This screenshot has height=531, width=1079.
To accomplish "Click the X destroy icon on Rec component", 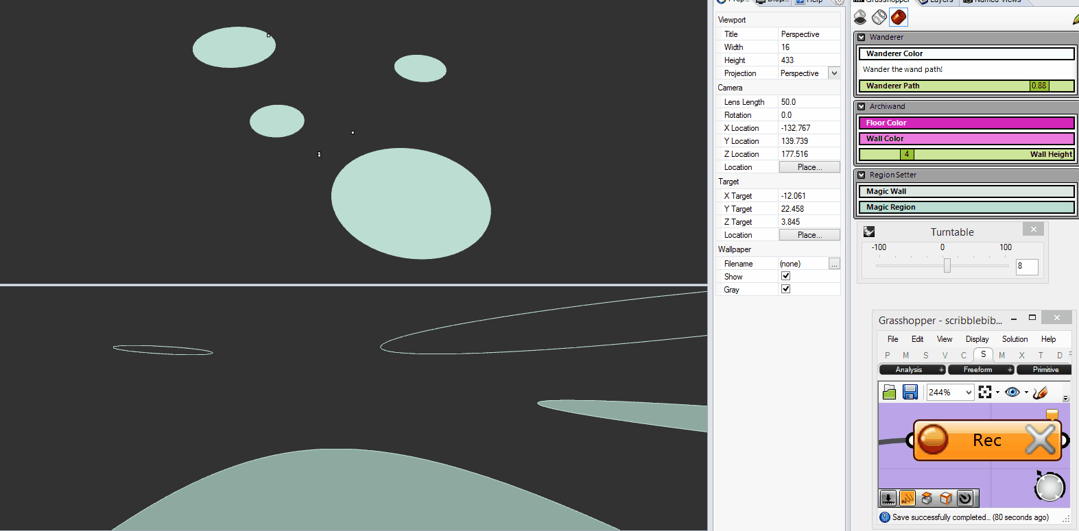I will click(1041, 440).
